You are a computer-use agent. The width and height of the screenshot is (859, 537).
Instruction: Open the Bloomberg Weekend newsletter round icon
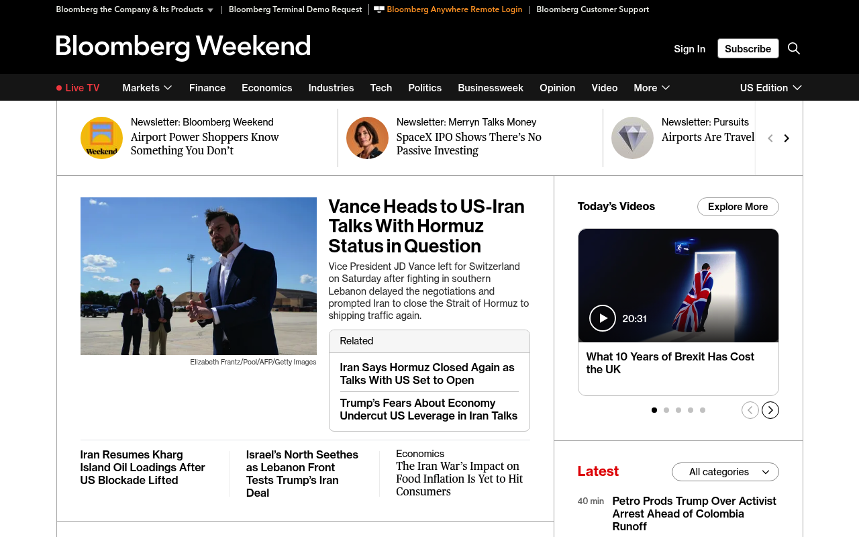point(101,138)
